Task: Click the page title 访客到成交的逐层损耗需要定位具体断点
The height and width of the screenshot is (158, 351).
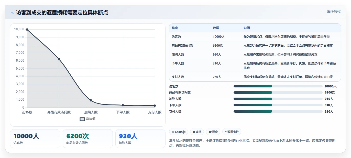Action: 62,12
